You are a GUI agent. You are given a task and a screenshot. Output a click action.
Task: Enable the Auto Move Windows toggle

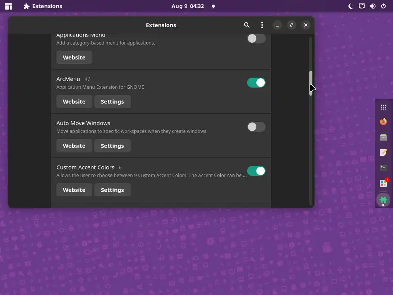256,127
